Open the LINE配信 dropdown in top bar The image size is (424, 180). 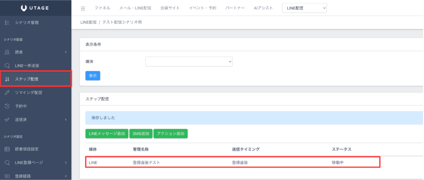coord(304,8)
